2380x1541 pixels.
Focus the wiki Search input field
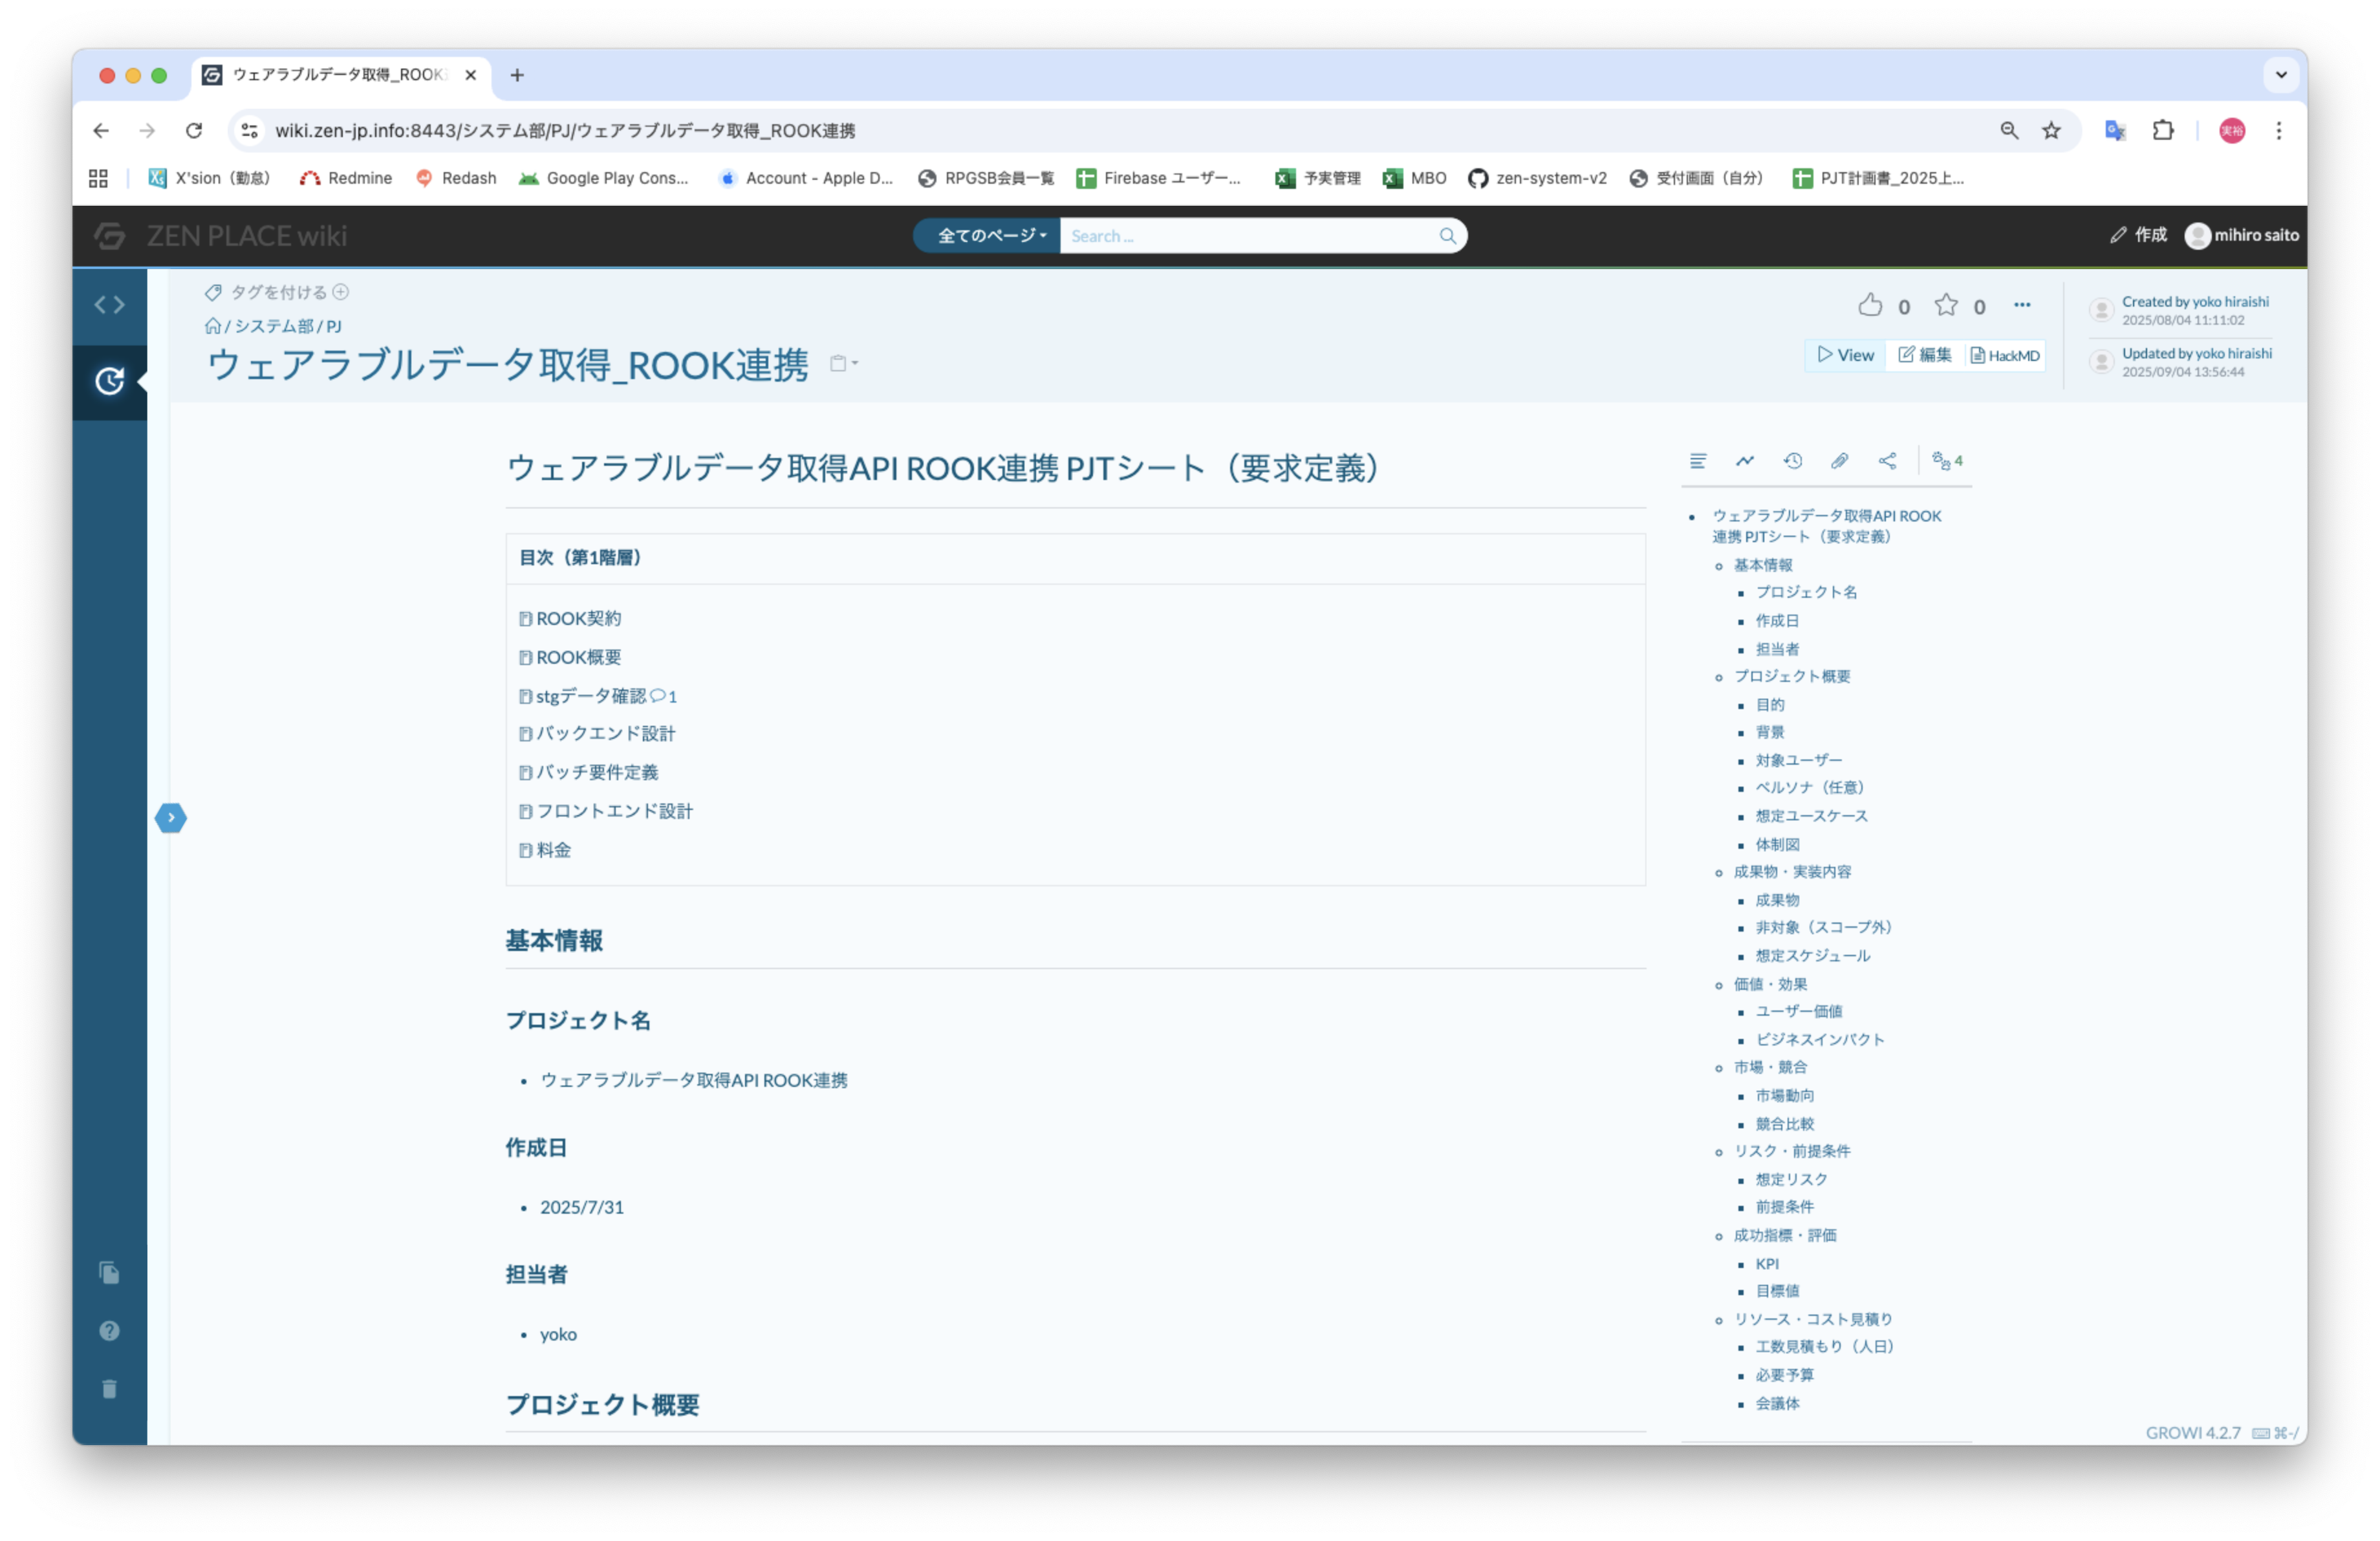(x=1250, y=236)
